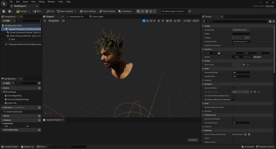276x149 pixels.
Task: Open the Component Class dropdown
Action: (x=241, y=42)
